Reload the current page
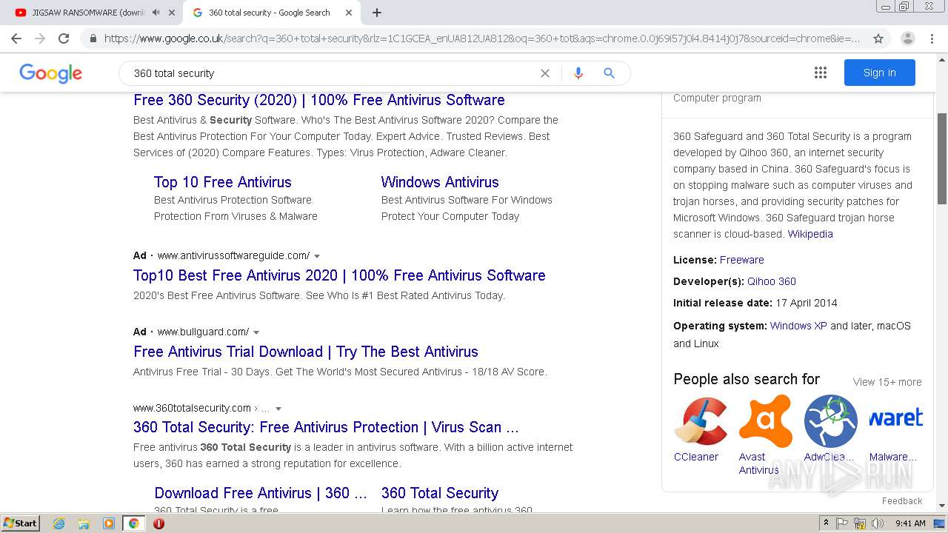The image size is (948, 533). click(x=64, y=38)
